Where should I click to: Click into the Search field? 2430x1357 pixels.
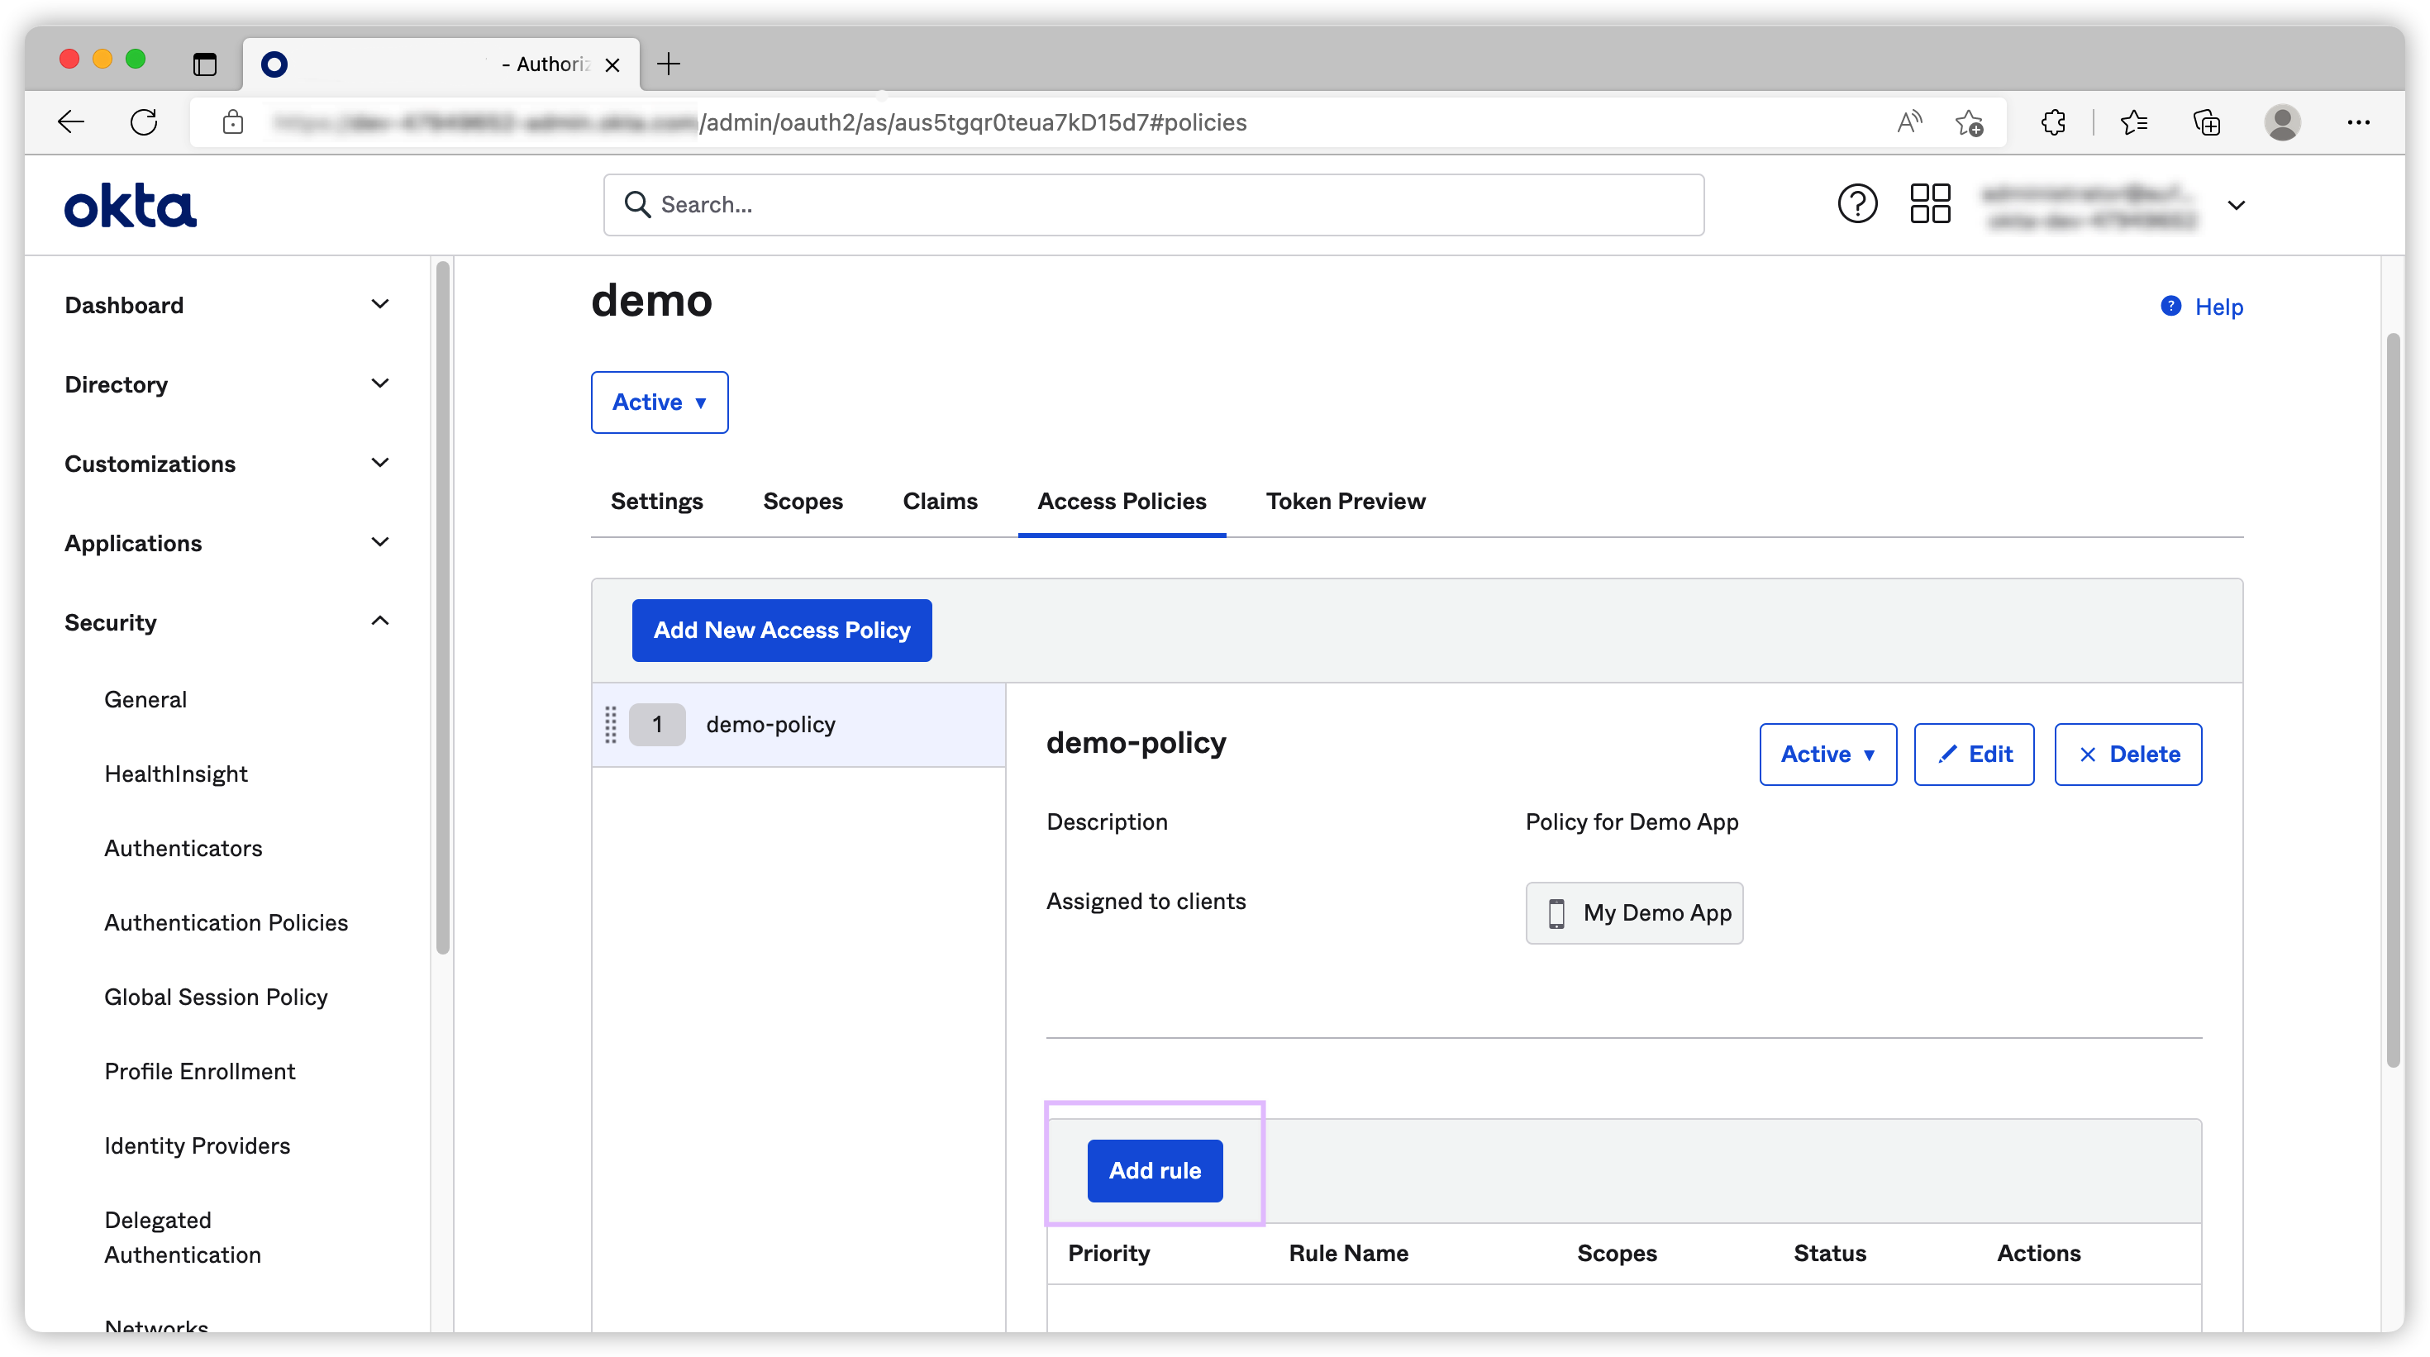coord(1153,205)
